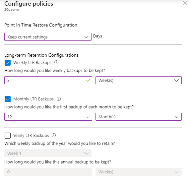The height and width of the screenshot is (183, 190).
Task: Click chevron arrow of Week(s) unit dropdown
Action: click(176, 80)
